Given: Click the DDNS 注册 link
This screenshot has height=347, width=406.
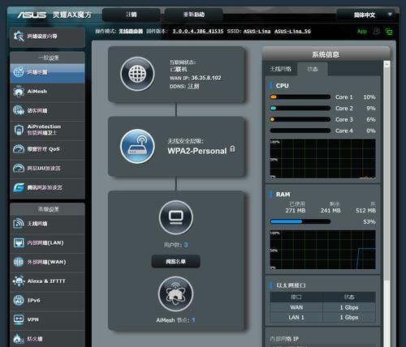Looking at the screenshot, I should (193, 87).
